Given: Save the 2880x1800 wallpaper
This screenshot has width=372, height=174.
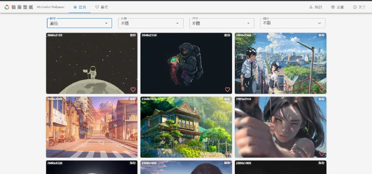Looking at the screenshot, I should [x=322, y=163].
